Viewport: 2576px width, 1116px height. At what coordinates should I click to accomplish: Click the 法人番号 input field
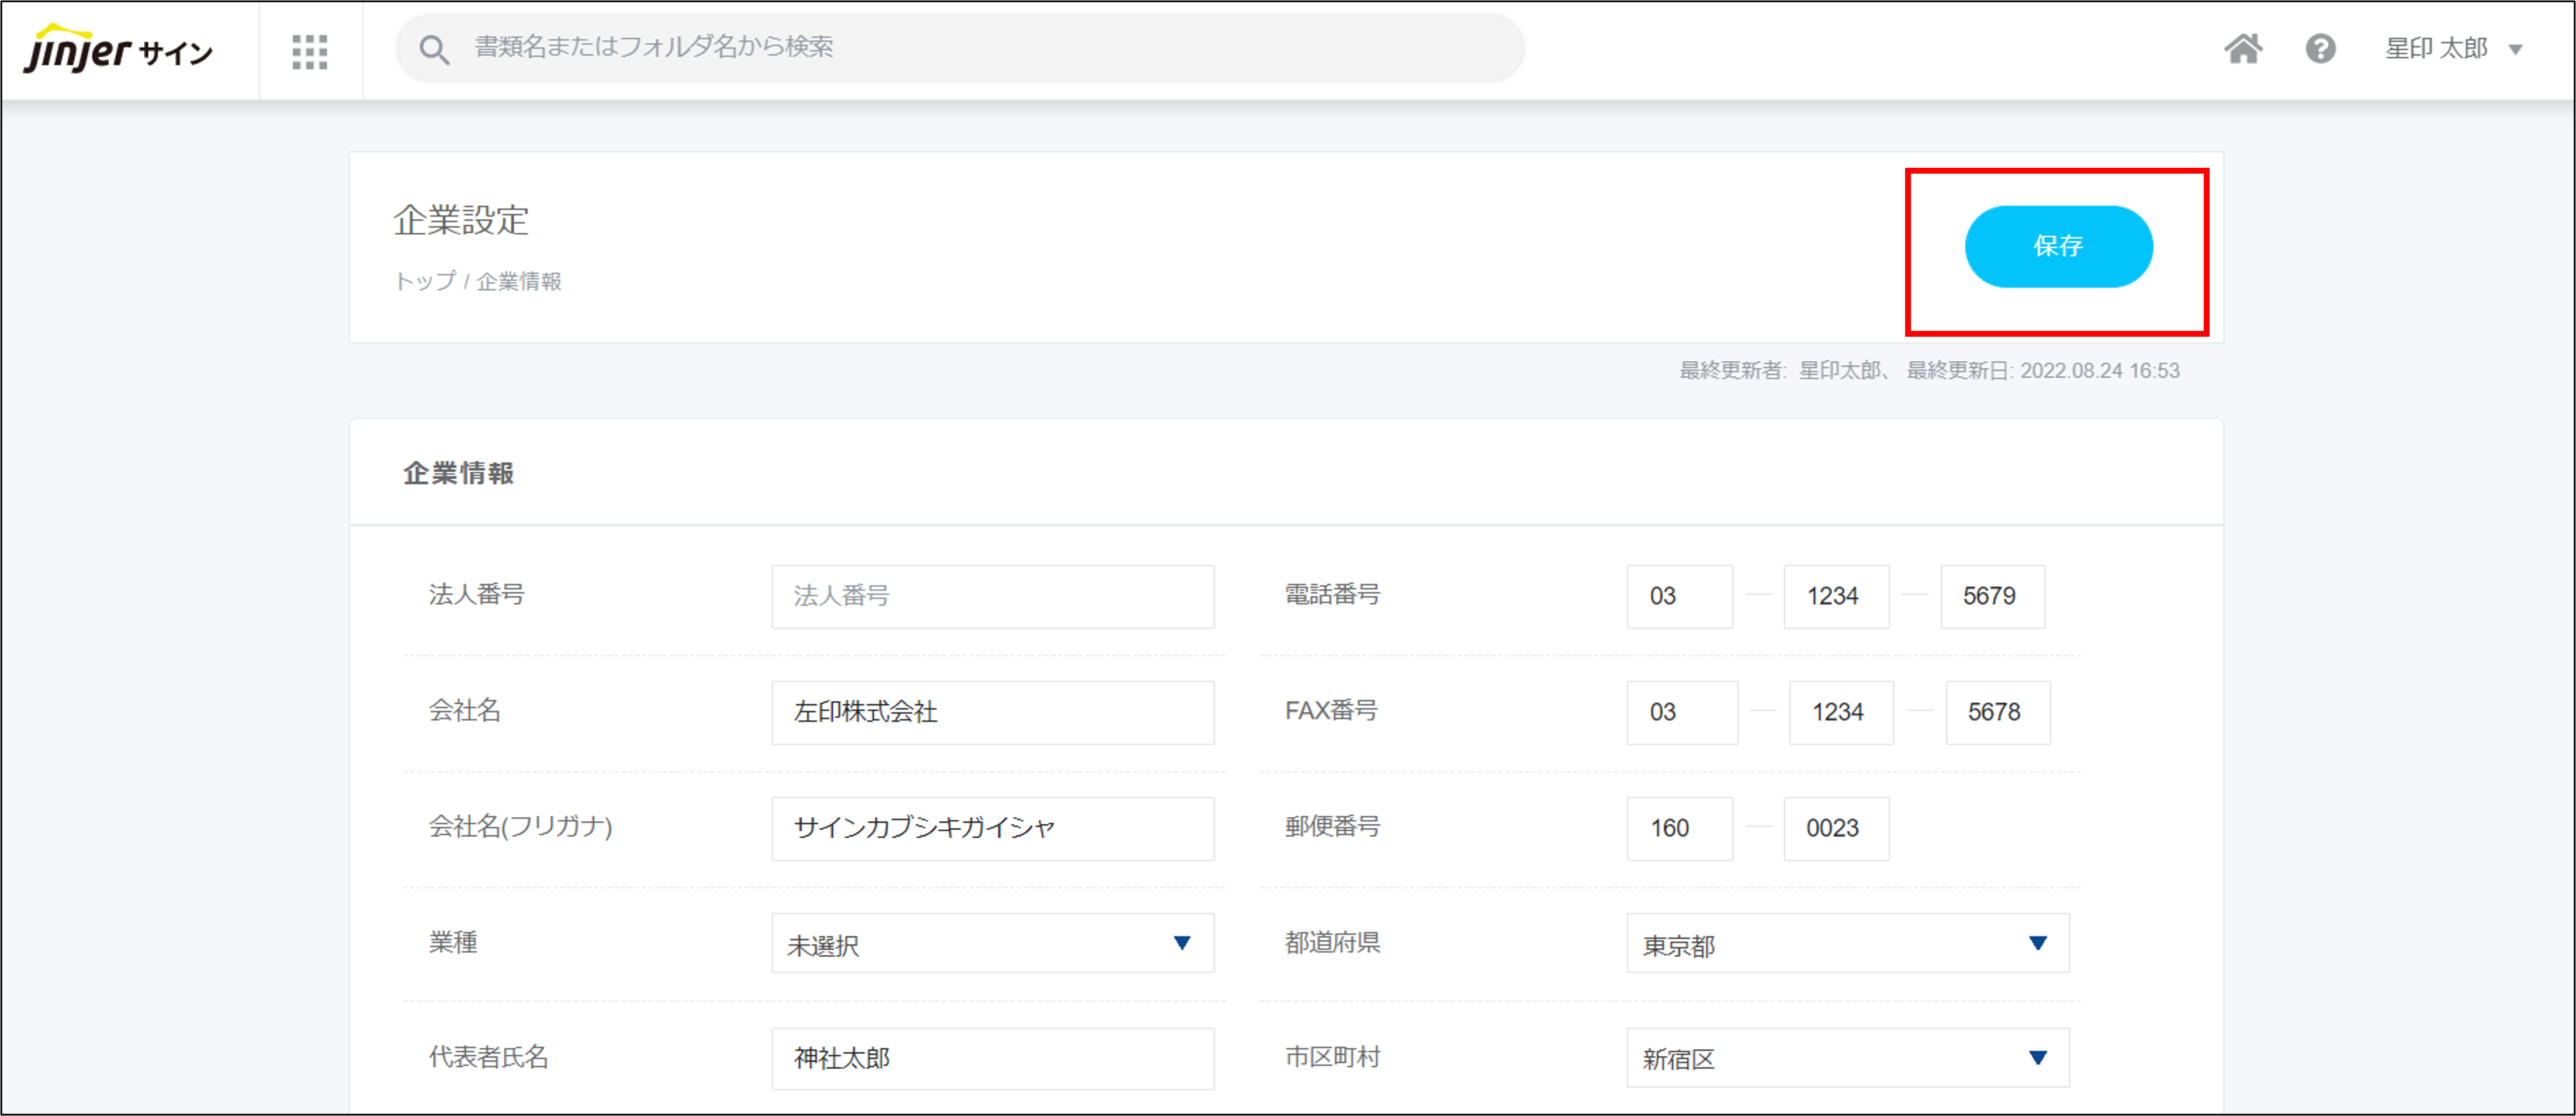[x=992, y=596]
